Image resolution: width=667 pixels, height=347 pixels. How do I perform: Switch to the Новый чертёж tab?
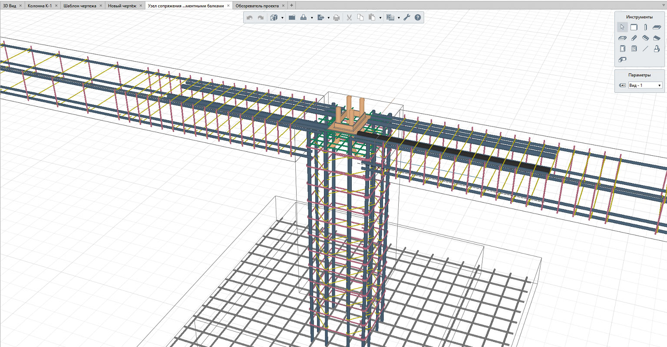click(122, 6)
